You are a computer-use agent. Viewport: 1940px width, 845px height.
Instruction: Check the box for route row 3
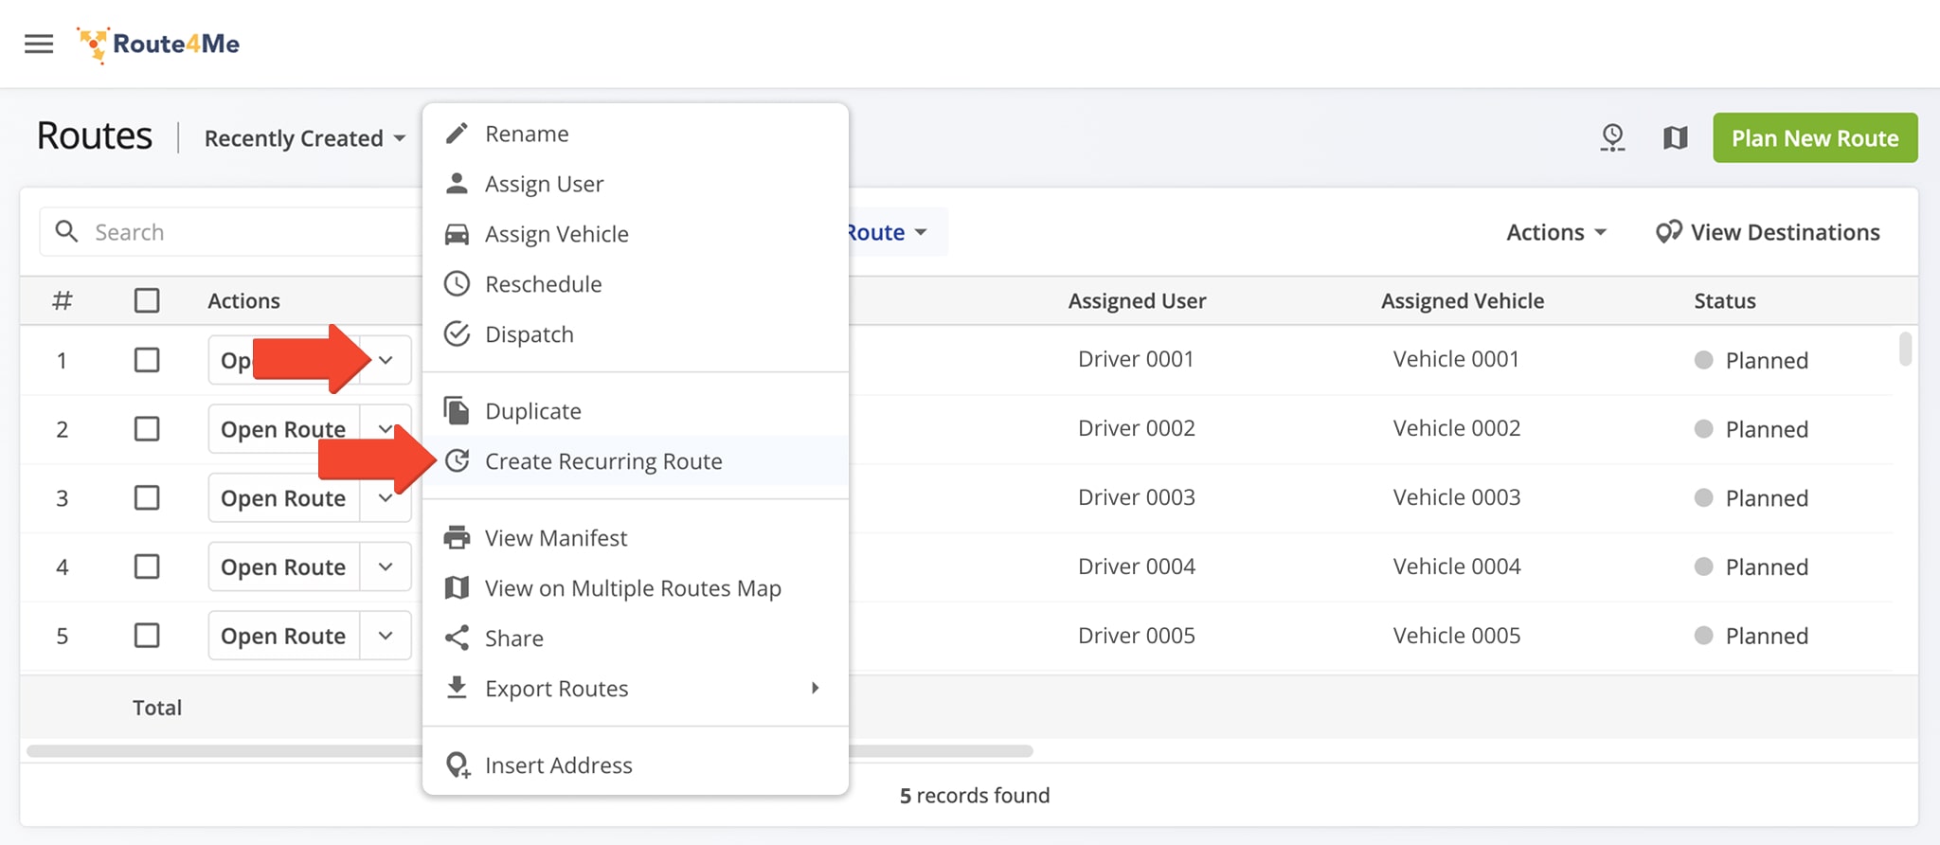pyautogui.click(x=147, y=497)
